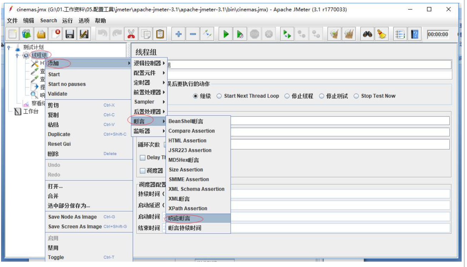Click the Save As icon with pencil
467x267 pixels.
click(84, 34)
